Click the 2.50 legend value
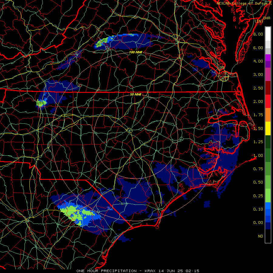 point(258,88)
